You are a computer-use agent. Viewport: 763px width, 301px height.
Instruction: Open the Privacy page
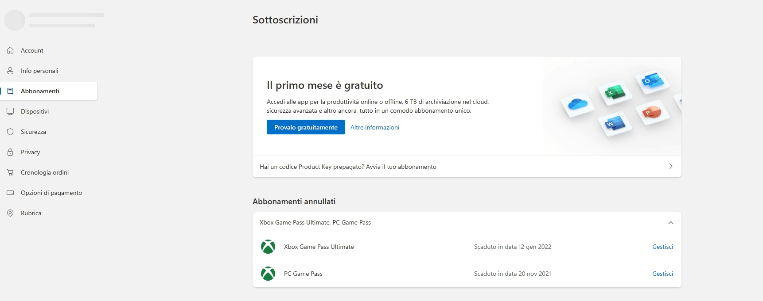49,152
